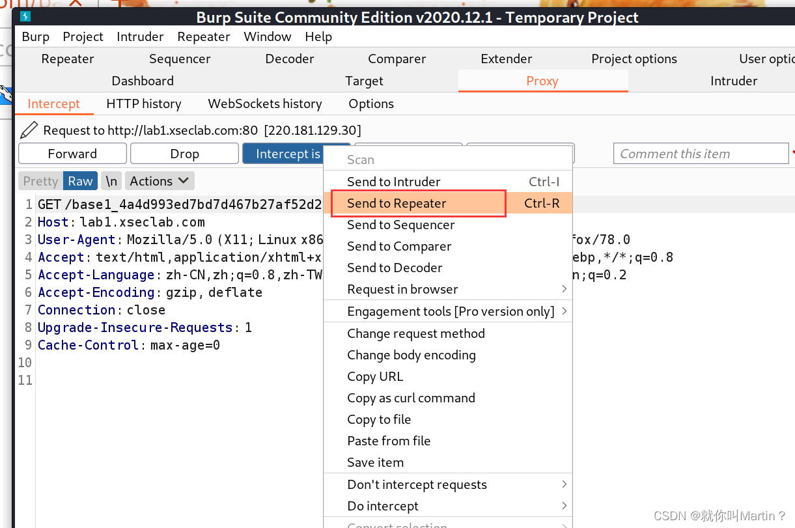Viewport: 795px width, 528px height.
Task: Click the Accept-Language header line
Action: [180, 275]
